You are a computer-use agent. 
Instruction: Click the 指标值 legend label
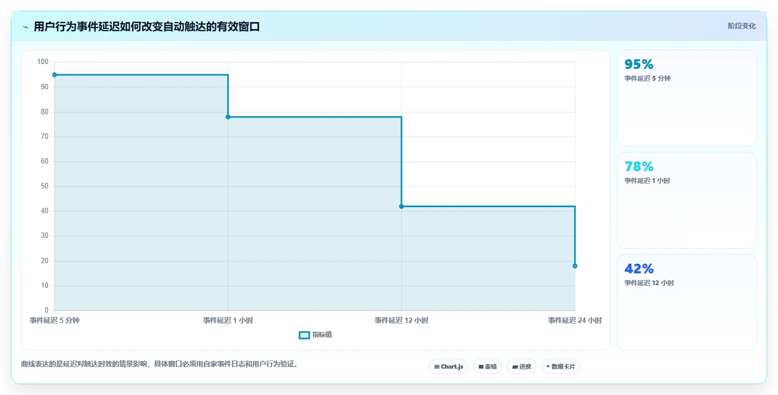(322, 335)
